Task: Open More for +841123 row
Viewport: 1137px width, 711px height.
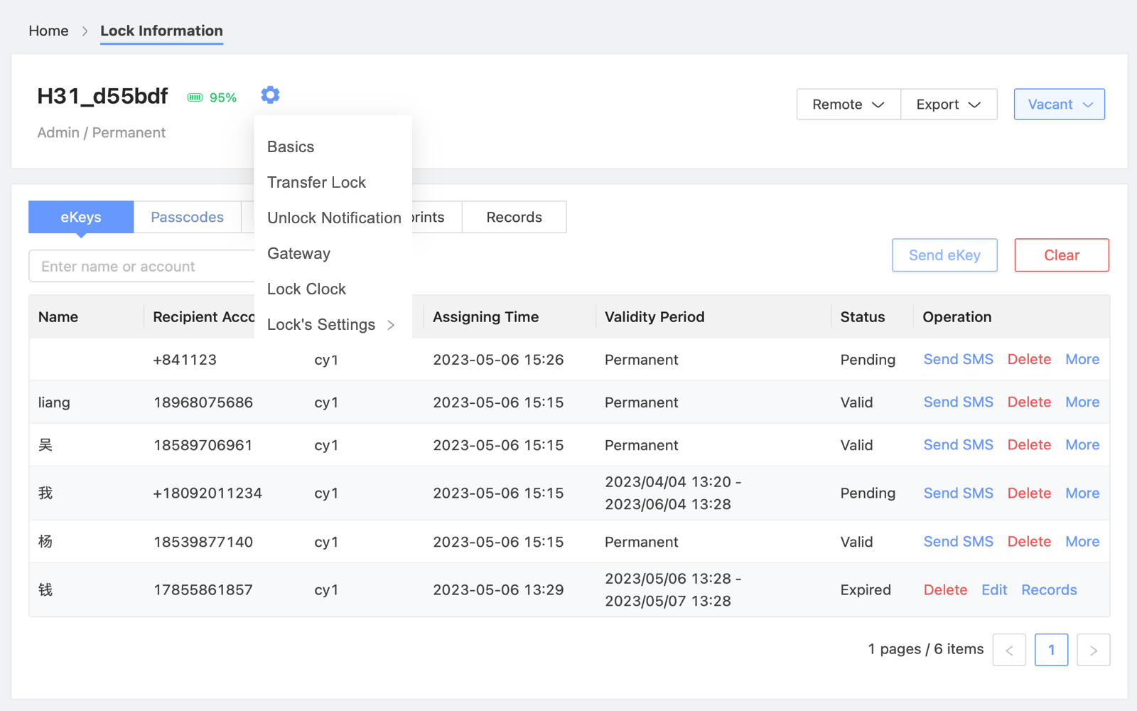Action: pos(1082,360)
